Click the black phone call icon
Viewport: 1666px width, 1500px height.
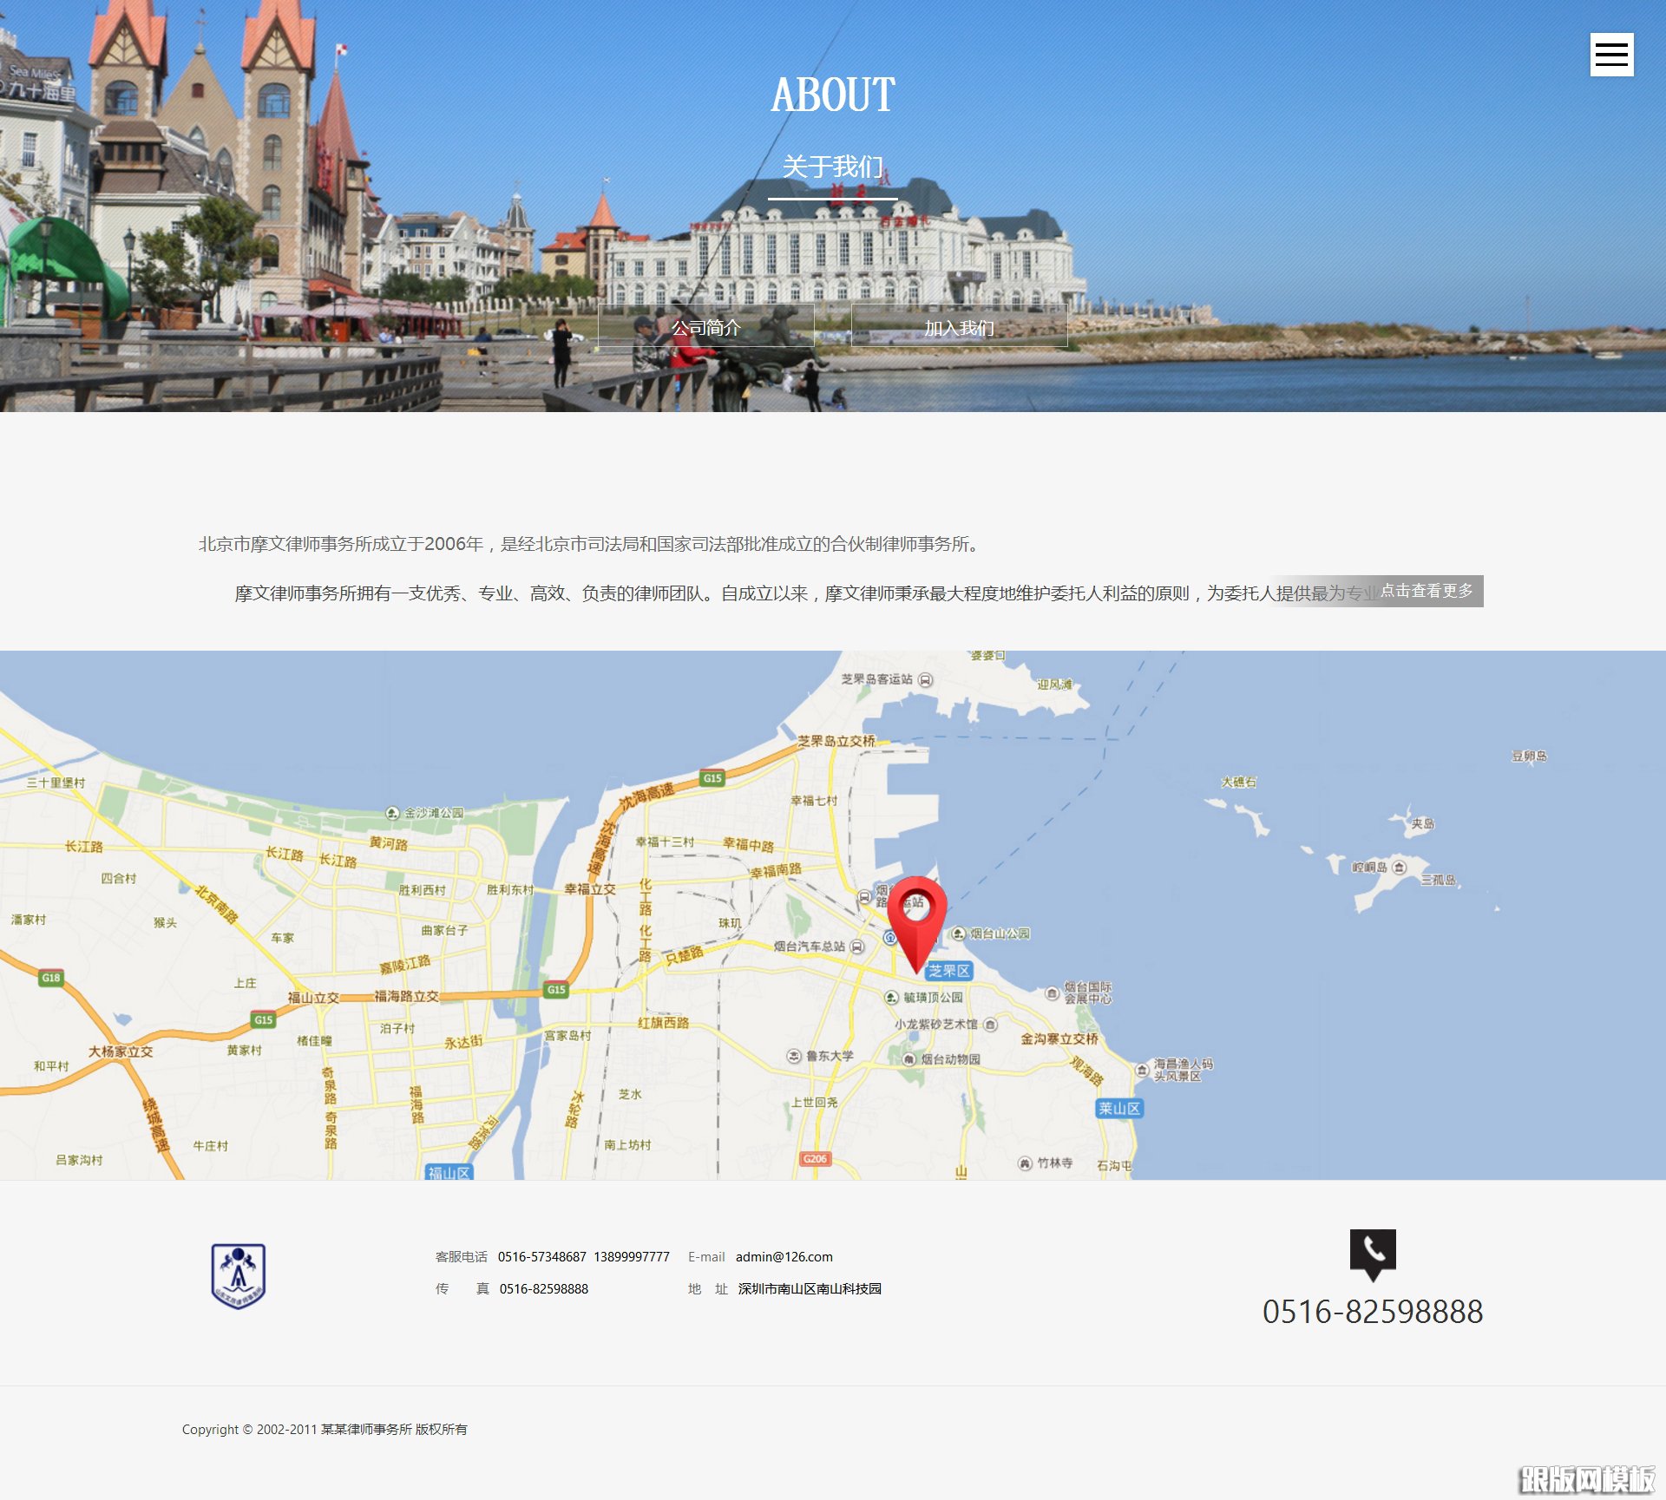click(1372, 1253)
